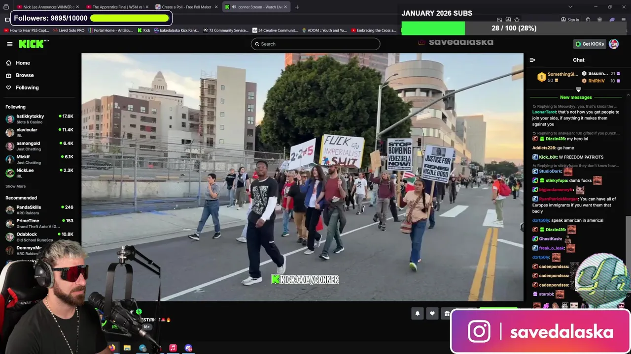Click File Explorer in taskbar
Image resolution: width=631 pixels, height=354 pixels.
point(127,348)
